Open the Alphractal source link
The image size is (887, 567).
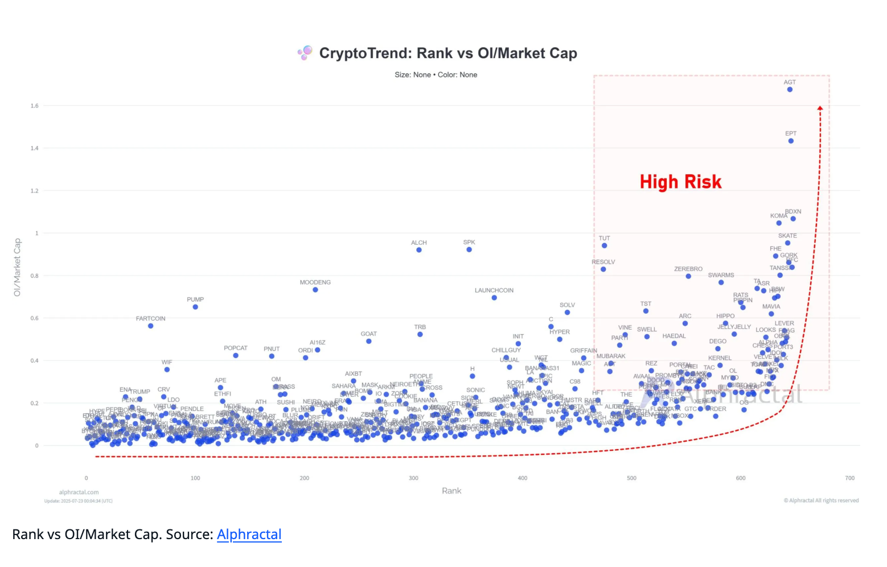click(249, 535)
